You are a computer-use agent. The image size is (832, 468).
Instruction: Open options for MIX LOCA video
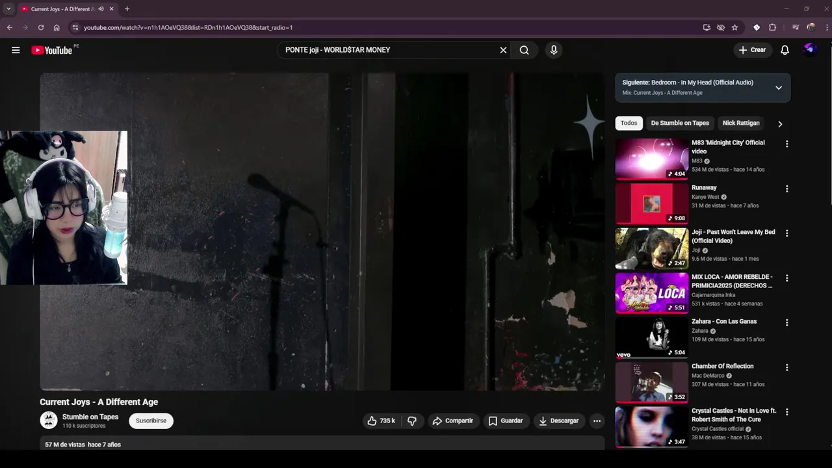click(786, 278)
